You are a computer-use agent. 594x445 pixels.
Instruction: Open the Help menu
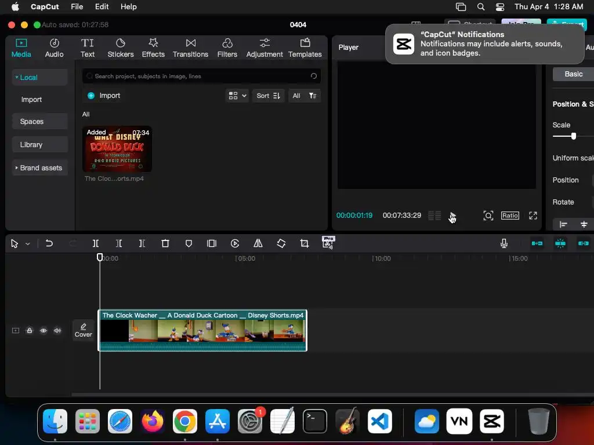click(128, 7)
